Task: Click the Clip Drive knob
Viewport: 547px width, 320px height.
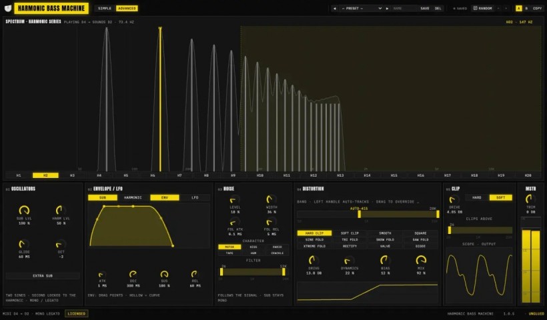Action: (x=454, y=200)
